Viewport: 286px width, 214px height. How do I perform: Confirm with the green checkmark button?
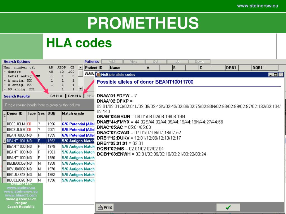[x=228, y=207]
